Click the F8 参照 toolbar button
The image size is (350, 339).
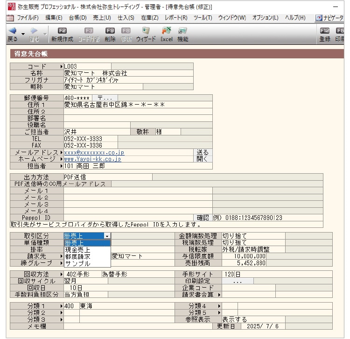pyautogui.click(x=126, y=35)
